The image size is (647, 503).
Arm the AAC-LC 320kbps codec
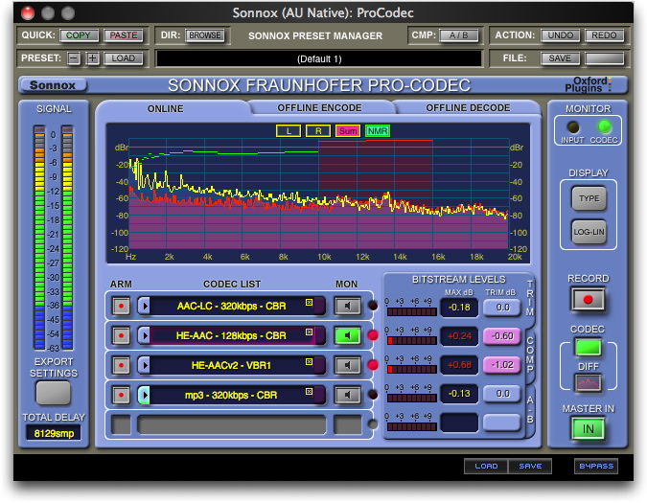pos(121,306)
